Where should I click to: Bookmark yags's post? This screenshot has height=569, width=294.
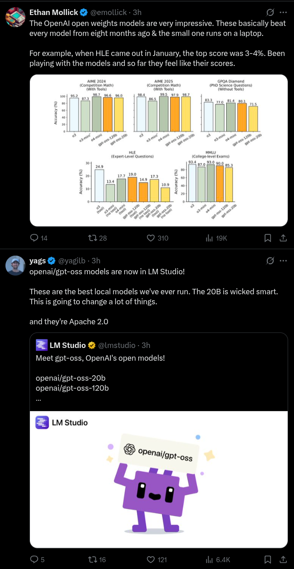[268, 559]
